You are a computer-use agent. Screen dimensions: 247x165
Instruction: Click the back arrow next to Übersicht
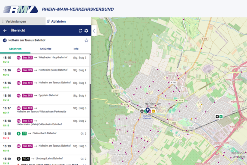pyautogui.click(x=5, y=31)
